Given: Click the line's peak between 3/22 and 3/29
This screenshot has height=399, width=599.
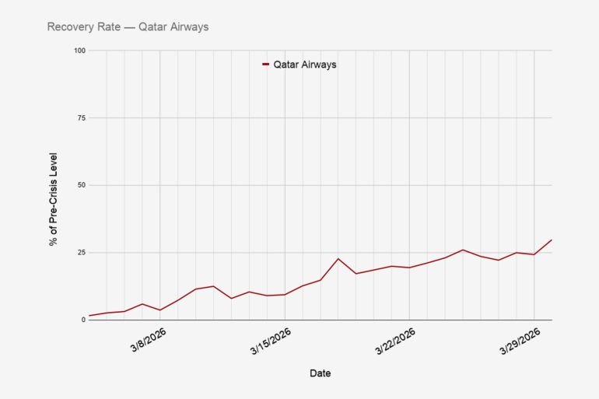Looking at the screenshot, I should point(463,250).
